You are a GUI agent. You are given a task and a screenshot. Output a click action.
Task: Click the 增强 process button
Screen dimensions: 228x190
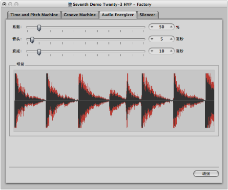tap(206, 174)
